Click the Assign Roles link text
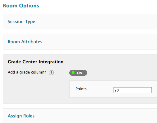Viewport: 157px width, 123px height. click(x=21, y=116)
